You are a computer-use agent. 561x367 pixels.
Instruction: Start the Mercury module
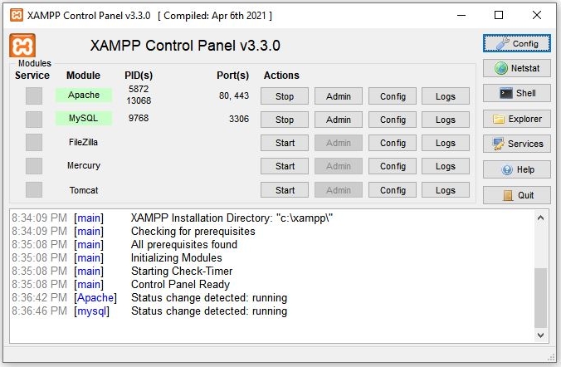tap(285, 166)
